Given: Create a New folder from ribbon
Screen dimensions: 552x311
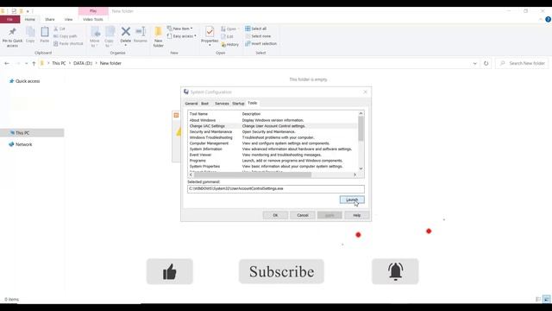Looking at the screenshot, I should tap(159, 36).
